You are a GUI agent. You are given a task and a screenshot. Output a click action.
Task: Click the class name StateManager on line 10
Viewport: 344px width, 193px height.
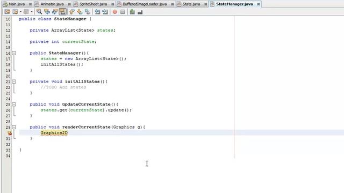coord(70,19)
